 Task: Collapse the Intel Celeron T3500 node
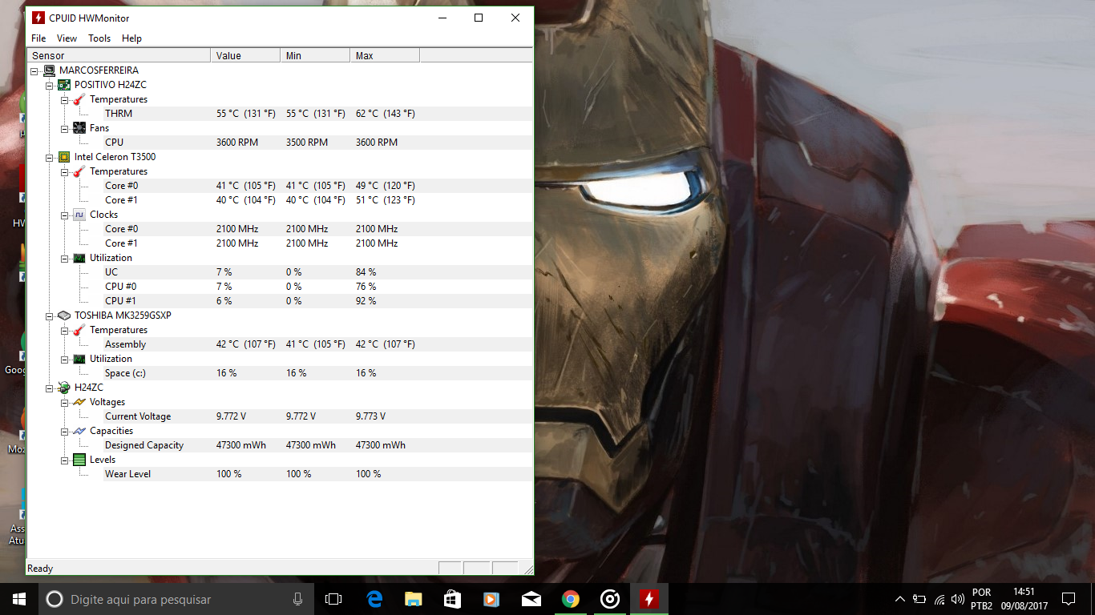[49, 157]
